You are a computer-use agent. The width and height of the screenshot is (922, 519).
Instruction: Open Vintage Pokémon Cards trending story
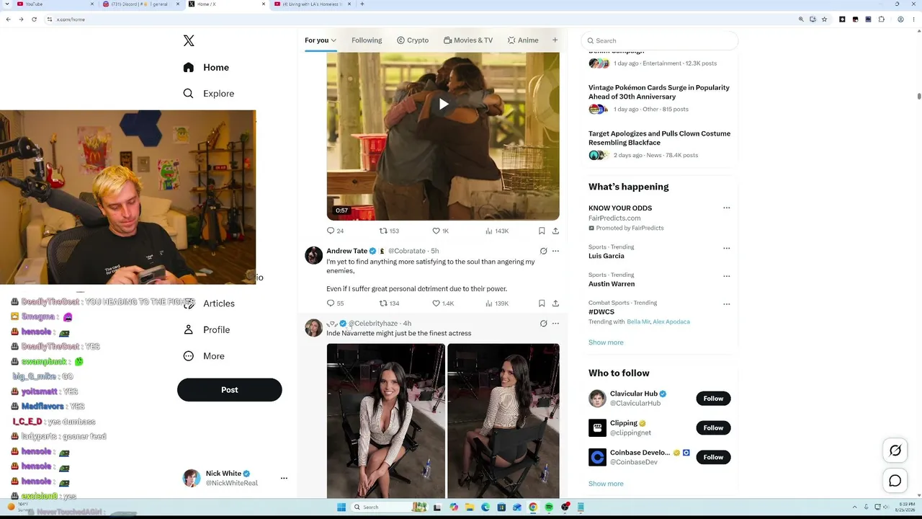coord(659,92)
